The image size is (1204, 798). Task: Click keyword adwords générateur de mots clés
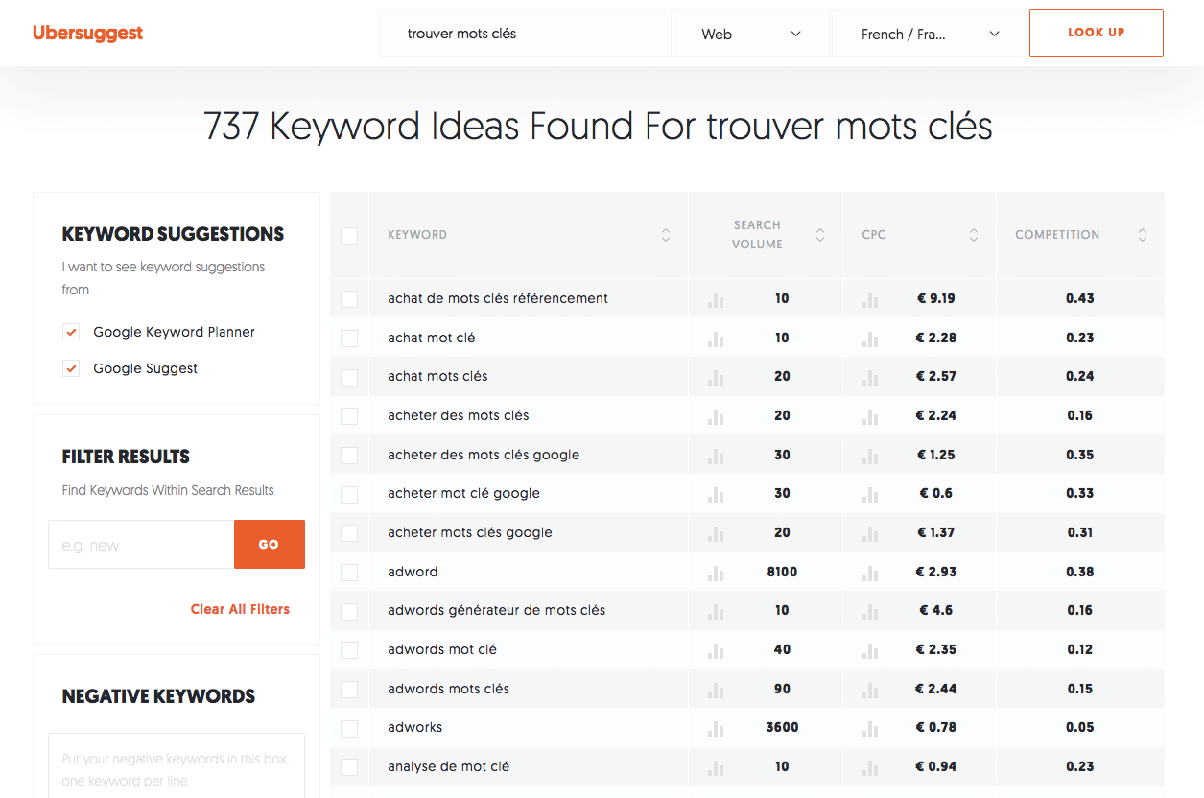point(497,610)
